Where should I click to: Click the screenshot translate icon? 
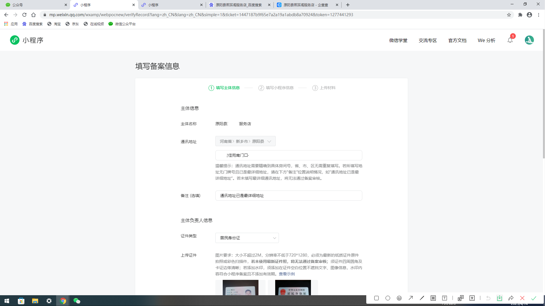tap(472, 298)
